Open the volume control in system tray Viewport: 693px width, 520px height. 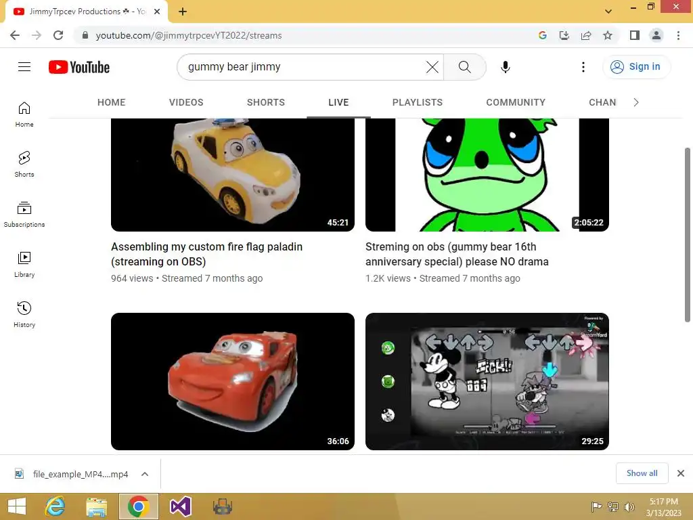629,506
